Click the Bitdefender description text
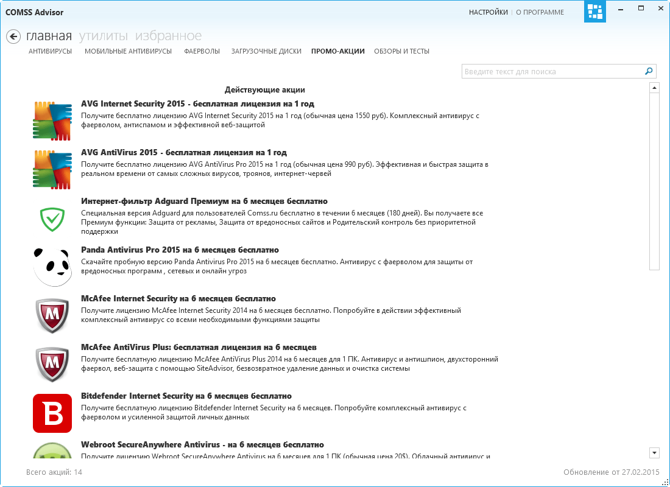The image size is (670, 487). (273, 412)
